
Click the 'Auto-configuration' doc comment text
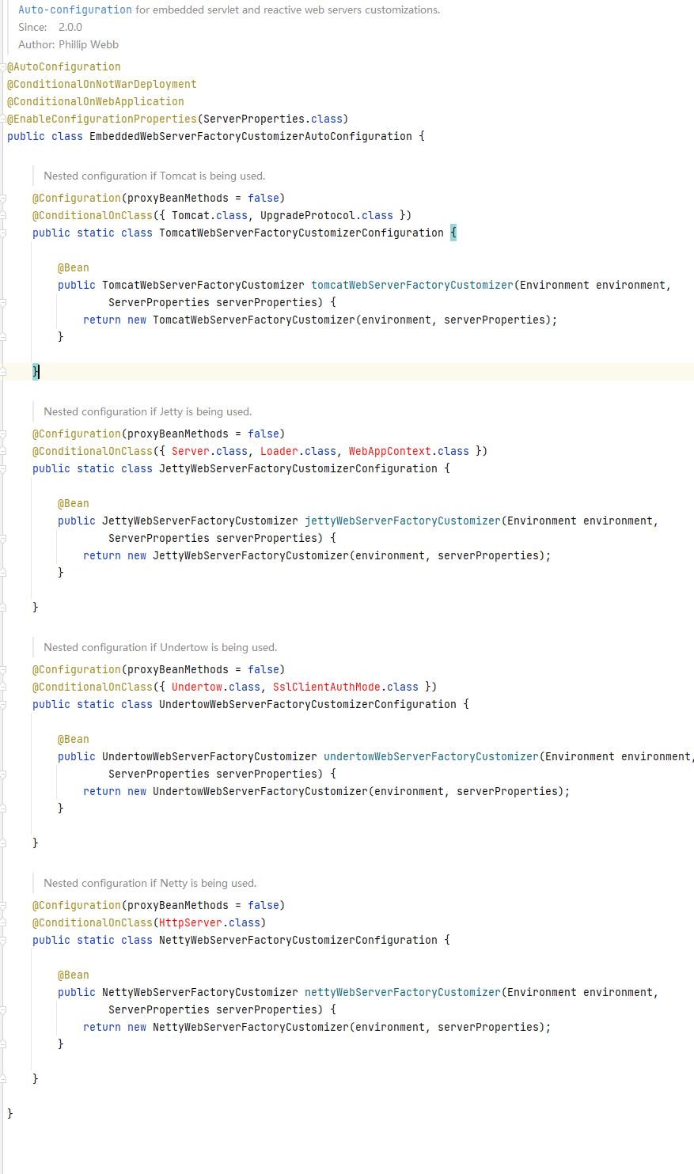click(x=75, y=10)
